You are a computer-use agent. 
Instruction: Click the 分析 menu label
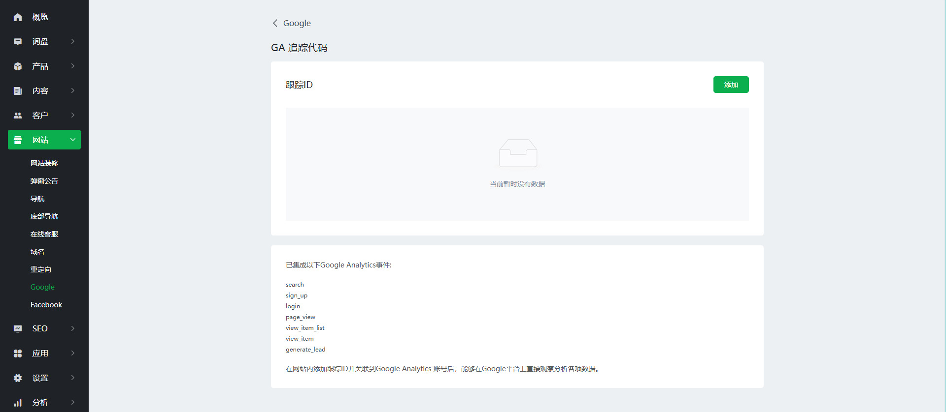40,403
